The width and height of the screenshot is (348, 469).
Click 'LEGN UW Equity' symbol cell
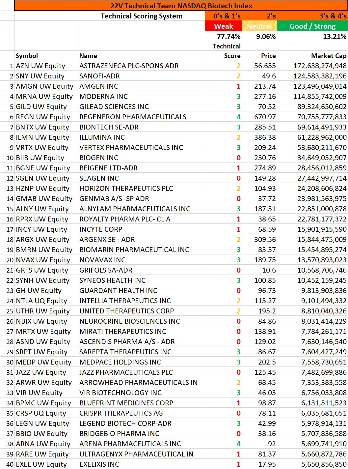(x=46, y=424)
